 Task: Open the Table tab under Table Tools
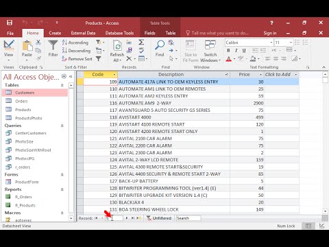pos(171,33)
